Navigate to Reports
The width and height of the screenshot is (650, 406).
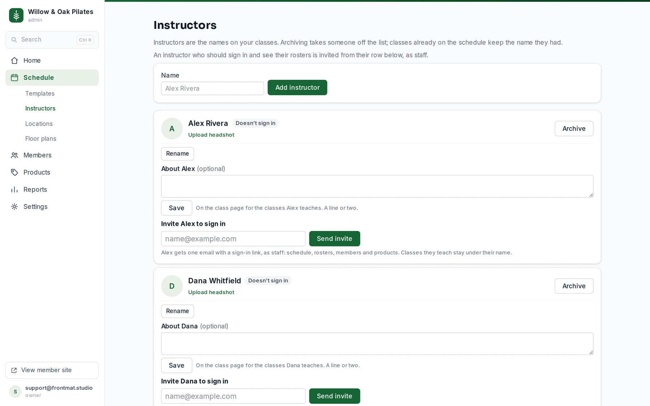point(52,189)
